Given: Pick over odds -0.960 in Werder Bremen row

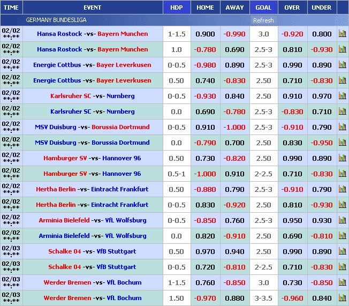Looking at the screenshot, I should (x=292, y=298).
